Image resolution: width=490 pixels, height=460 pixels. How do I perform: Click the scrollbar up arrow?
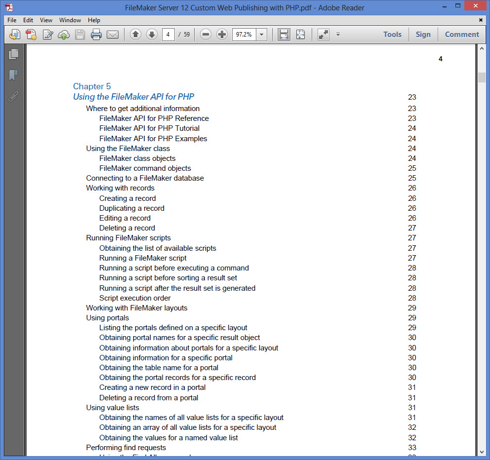482,49
